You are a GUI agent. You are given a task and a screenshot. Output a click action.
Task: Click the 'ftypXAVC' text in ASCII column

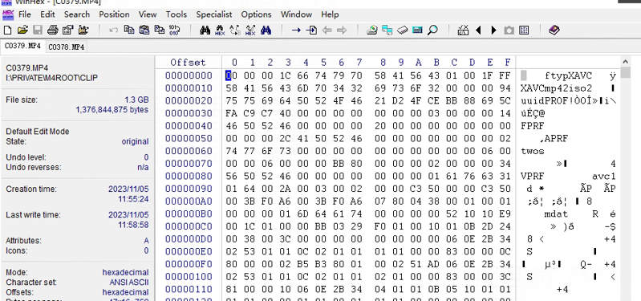[x=568, y=75]
